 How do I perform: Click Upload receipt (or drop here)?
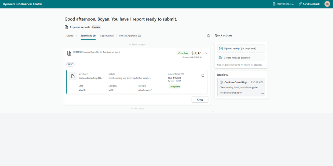[241, 48]
